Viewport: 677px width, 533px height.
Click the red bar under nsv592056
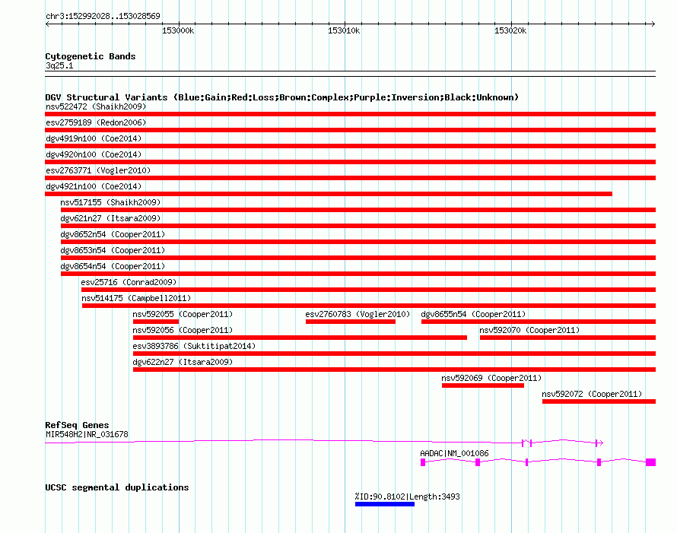tap(300, 338)
